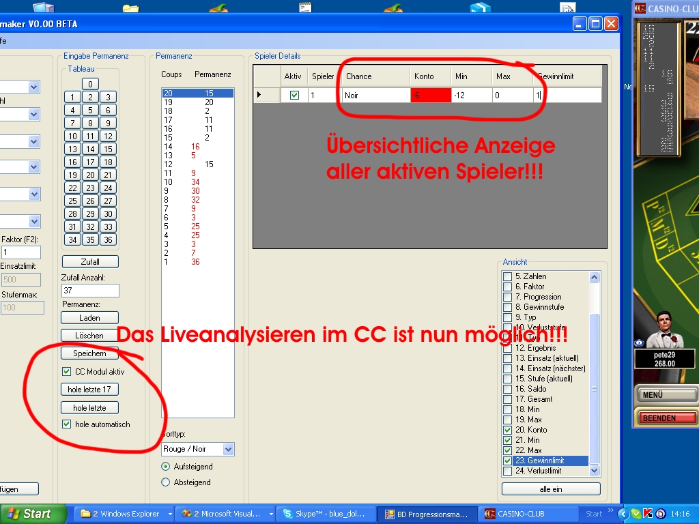Image resolution: width=699 pixels, height=524 pixels.
Task: Click Gewinnlimit cell of Spieler 1
Action: pos(567,95)
